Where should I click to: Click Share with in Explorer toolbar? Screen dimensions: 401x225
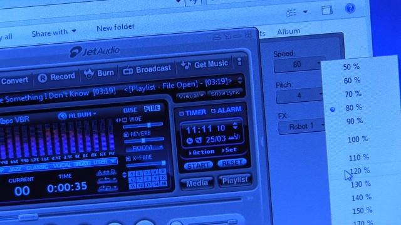(54, 32)
